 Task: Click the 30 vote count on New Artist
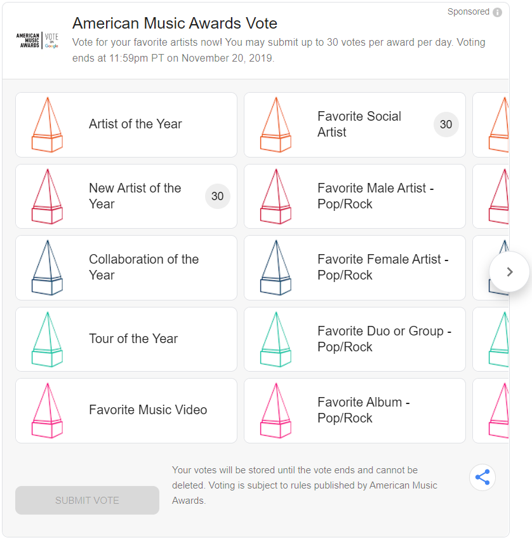point(217,196)
